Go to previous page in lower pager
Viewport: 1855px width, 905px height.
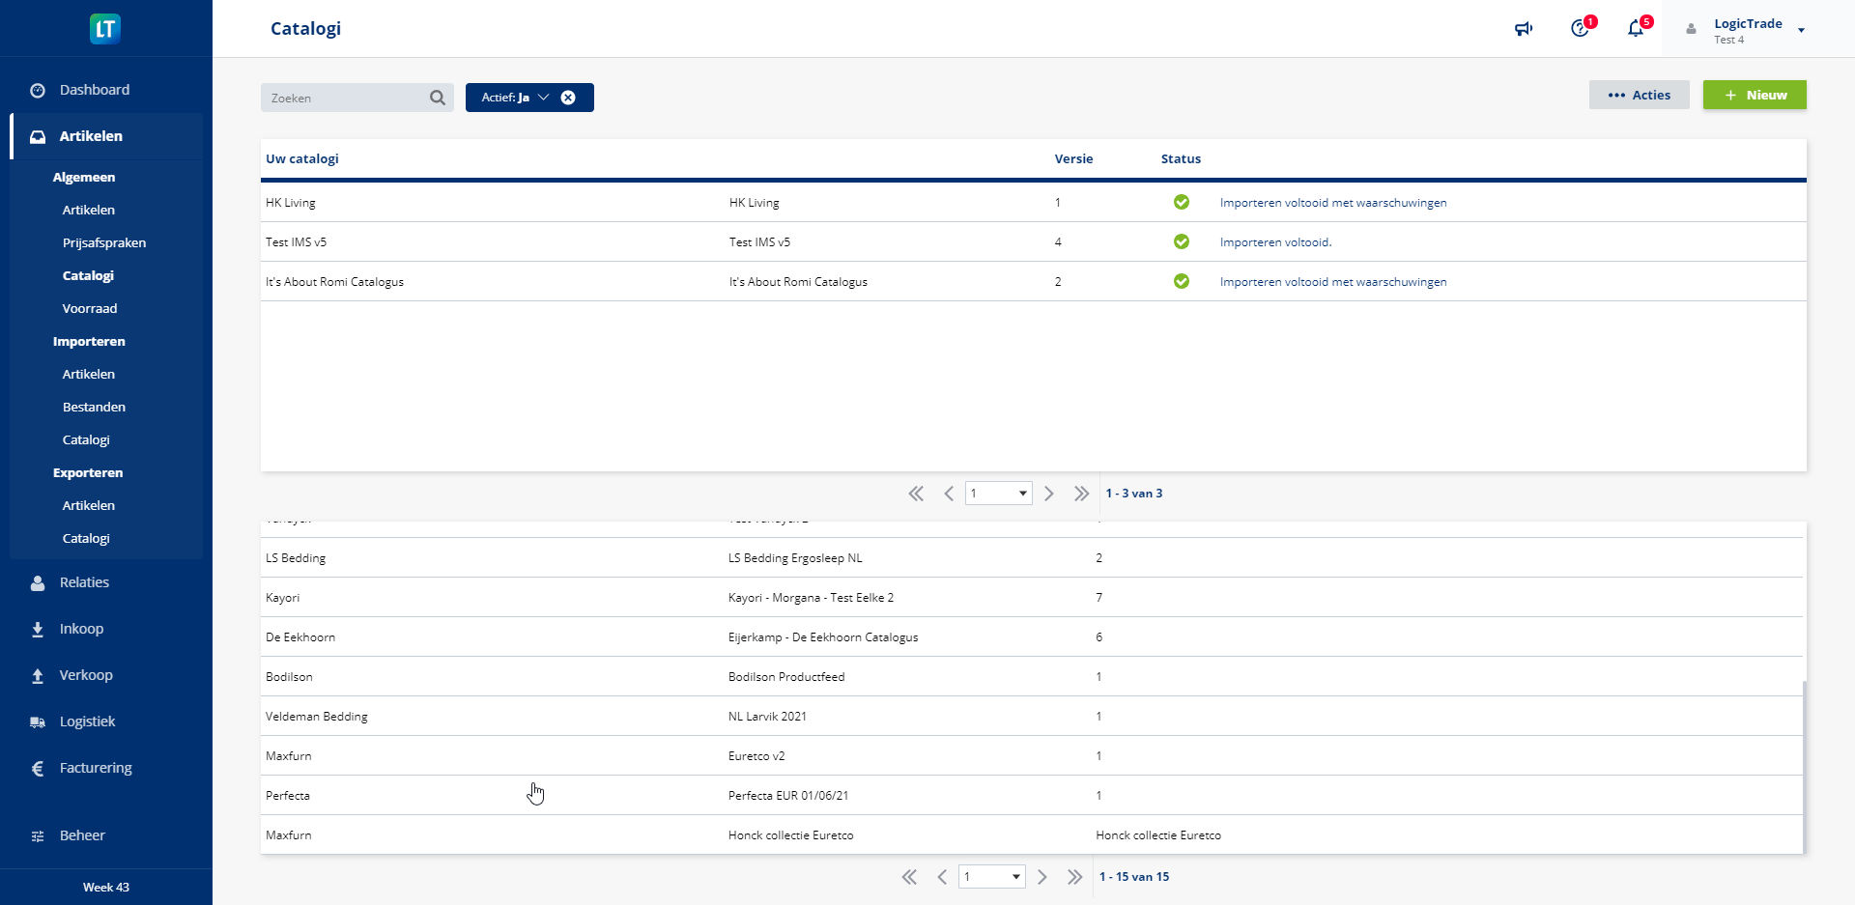[x=942, y=877]
